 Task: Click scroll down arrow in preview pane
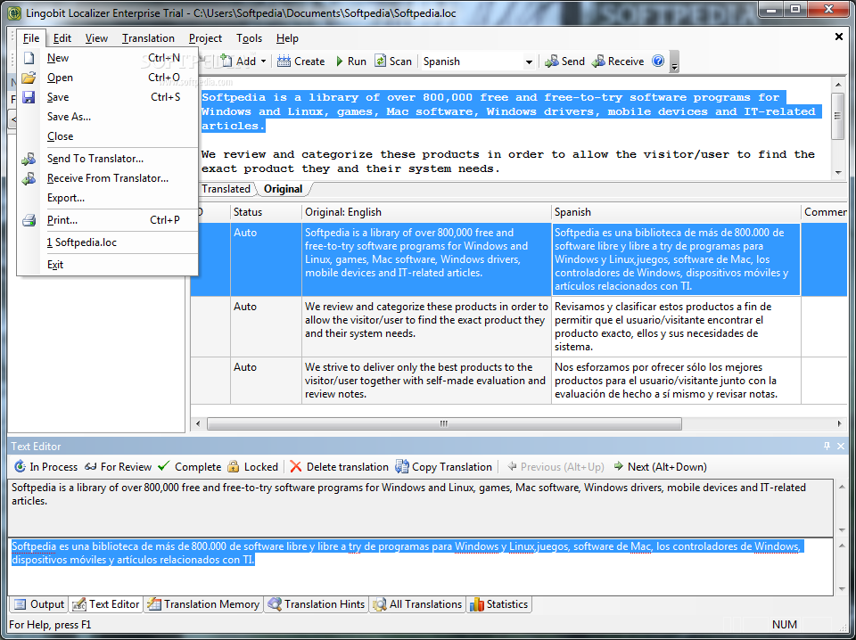pos(838,172)
